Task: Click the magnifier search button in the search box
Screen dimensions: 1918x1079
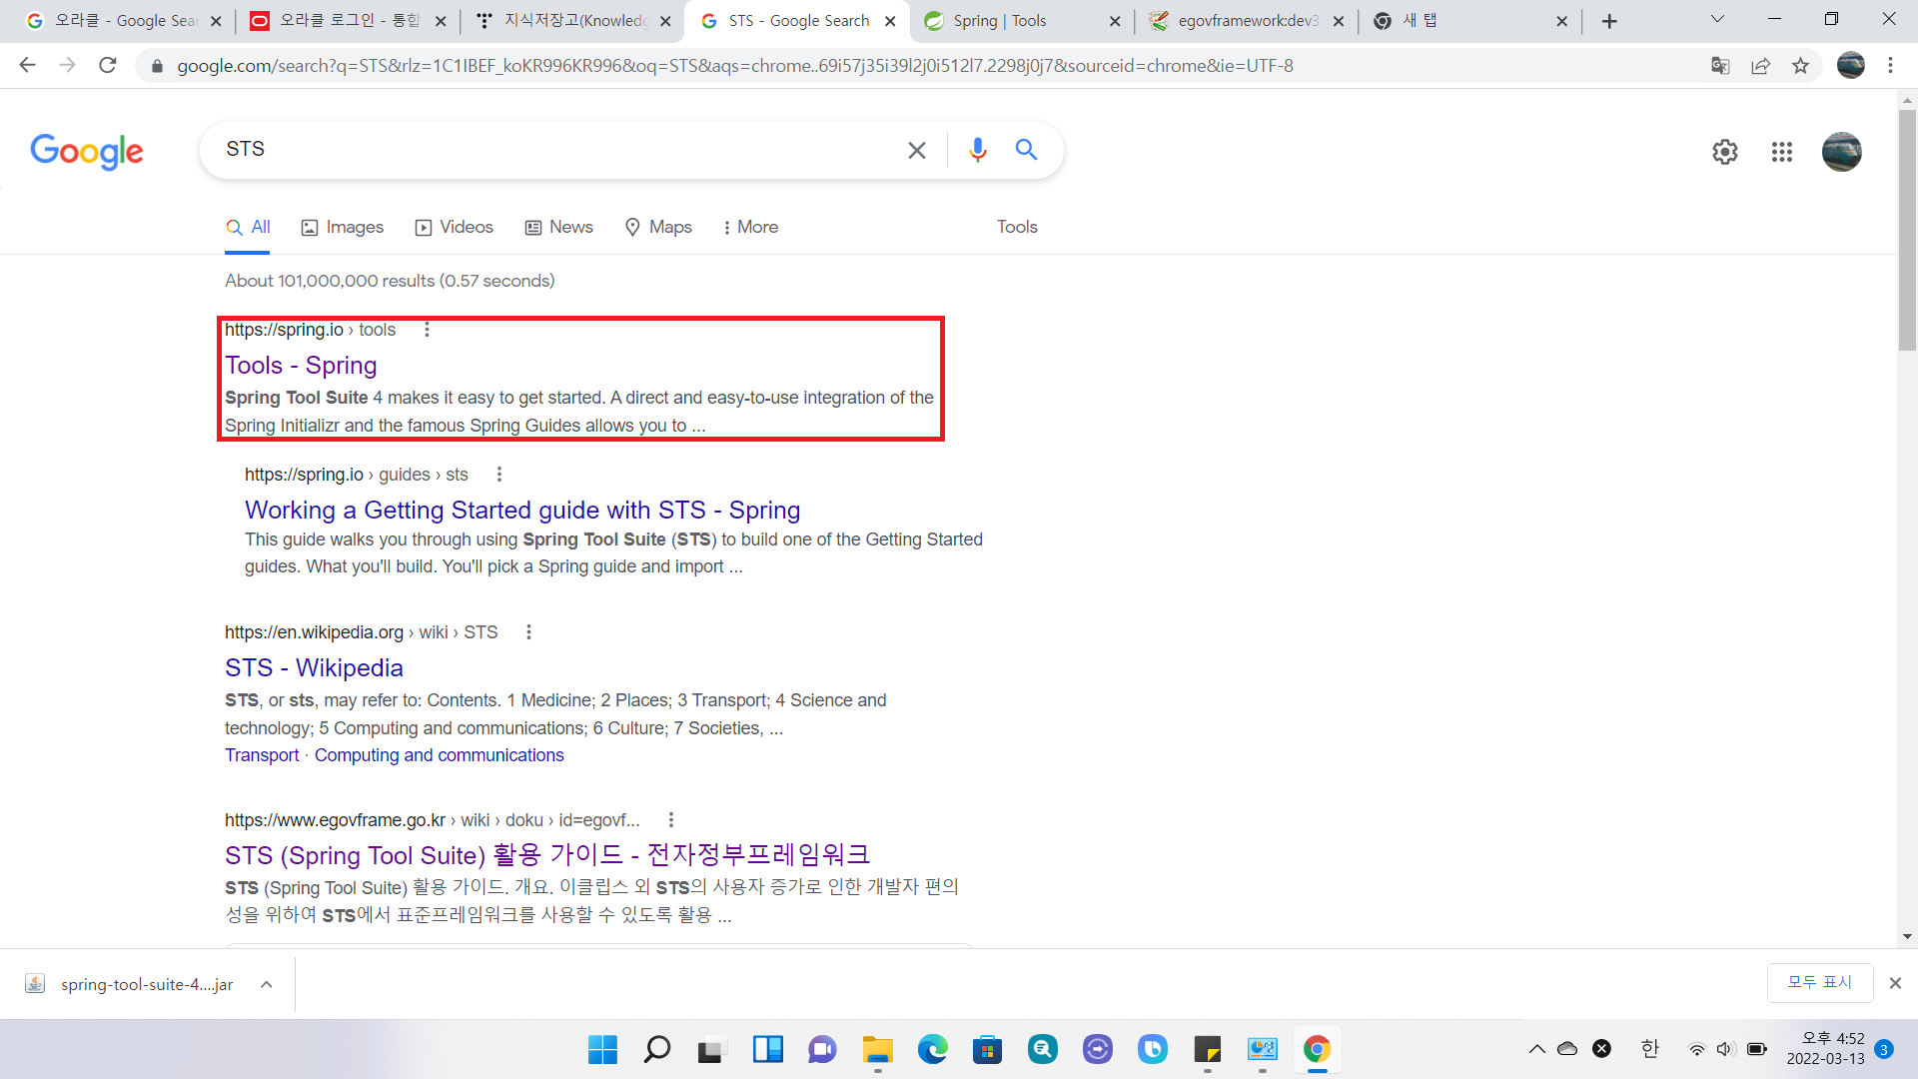Action: [1026, 150]
